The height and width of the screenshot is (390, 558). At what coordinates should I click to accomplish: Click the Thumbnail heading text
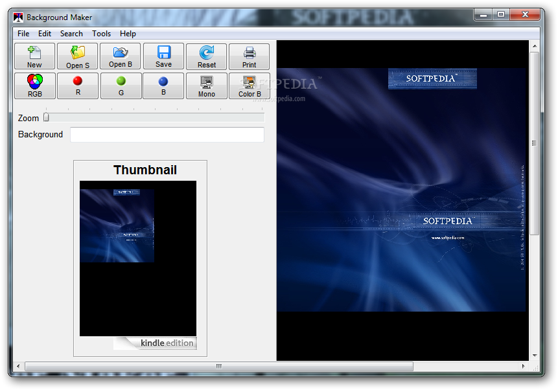[x=145, y=170]
